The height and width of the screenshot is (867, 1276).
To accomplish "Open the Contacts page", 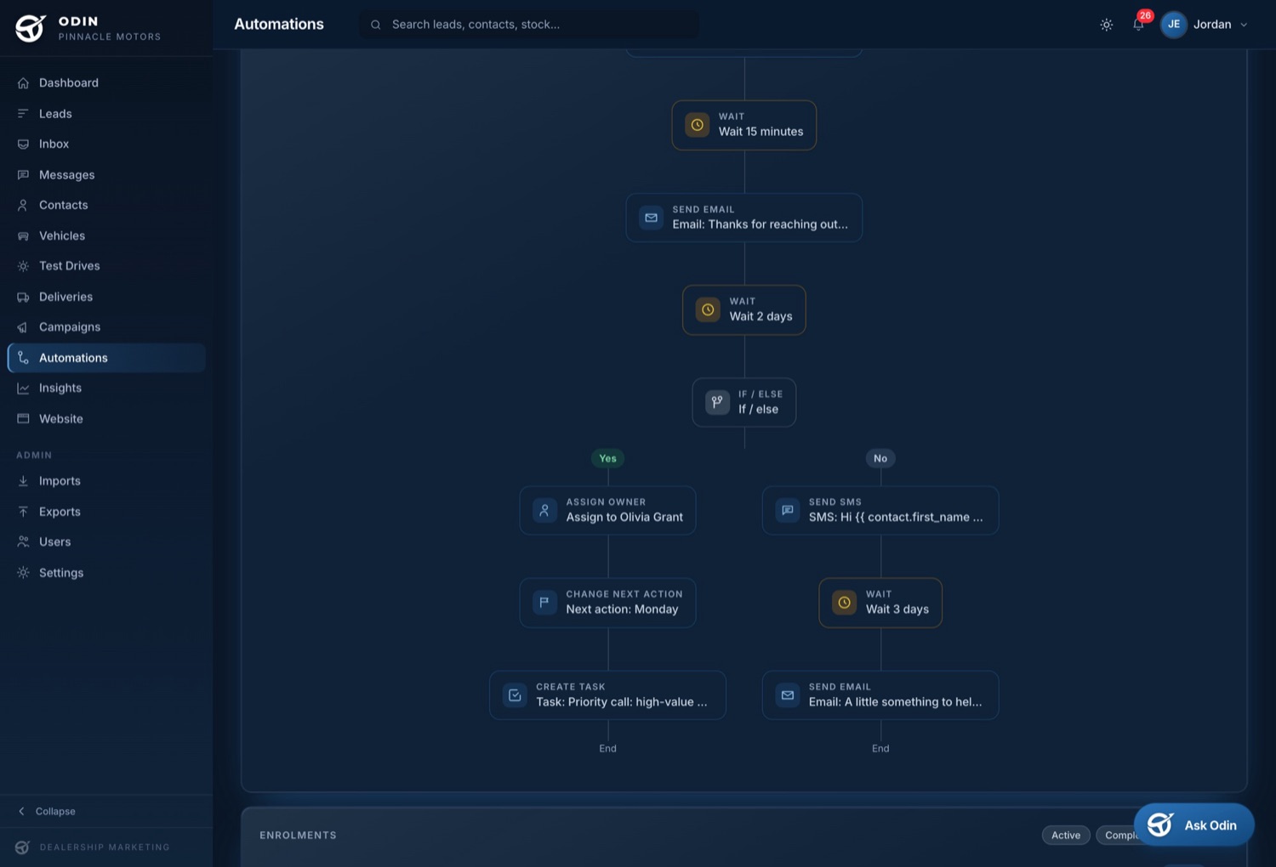I will pyautogui.click(x=106, y=205).
